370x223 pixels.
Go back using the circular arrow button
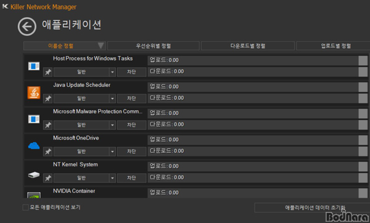[x=27, y=26]
